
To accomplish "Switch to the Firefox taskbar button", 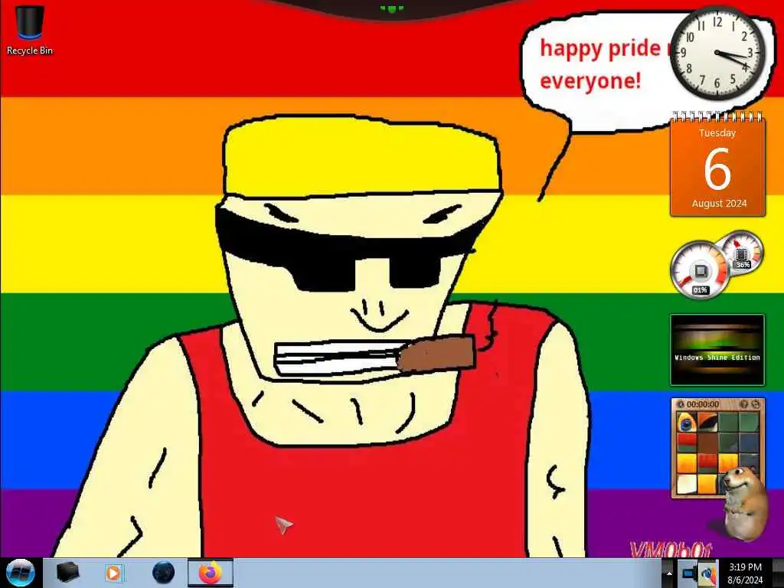I will [211, 573].
